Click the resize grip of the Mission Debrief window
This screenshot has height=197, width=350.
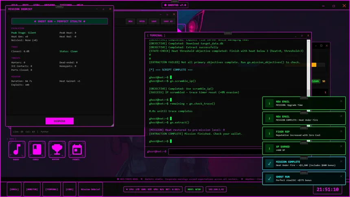click(112, 125)
